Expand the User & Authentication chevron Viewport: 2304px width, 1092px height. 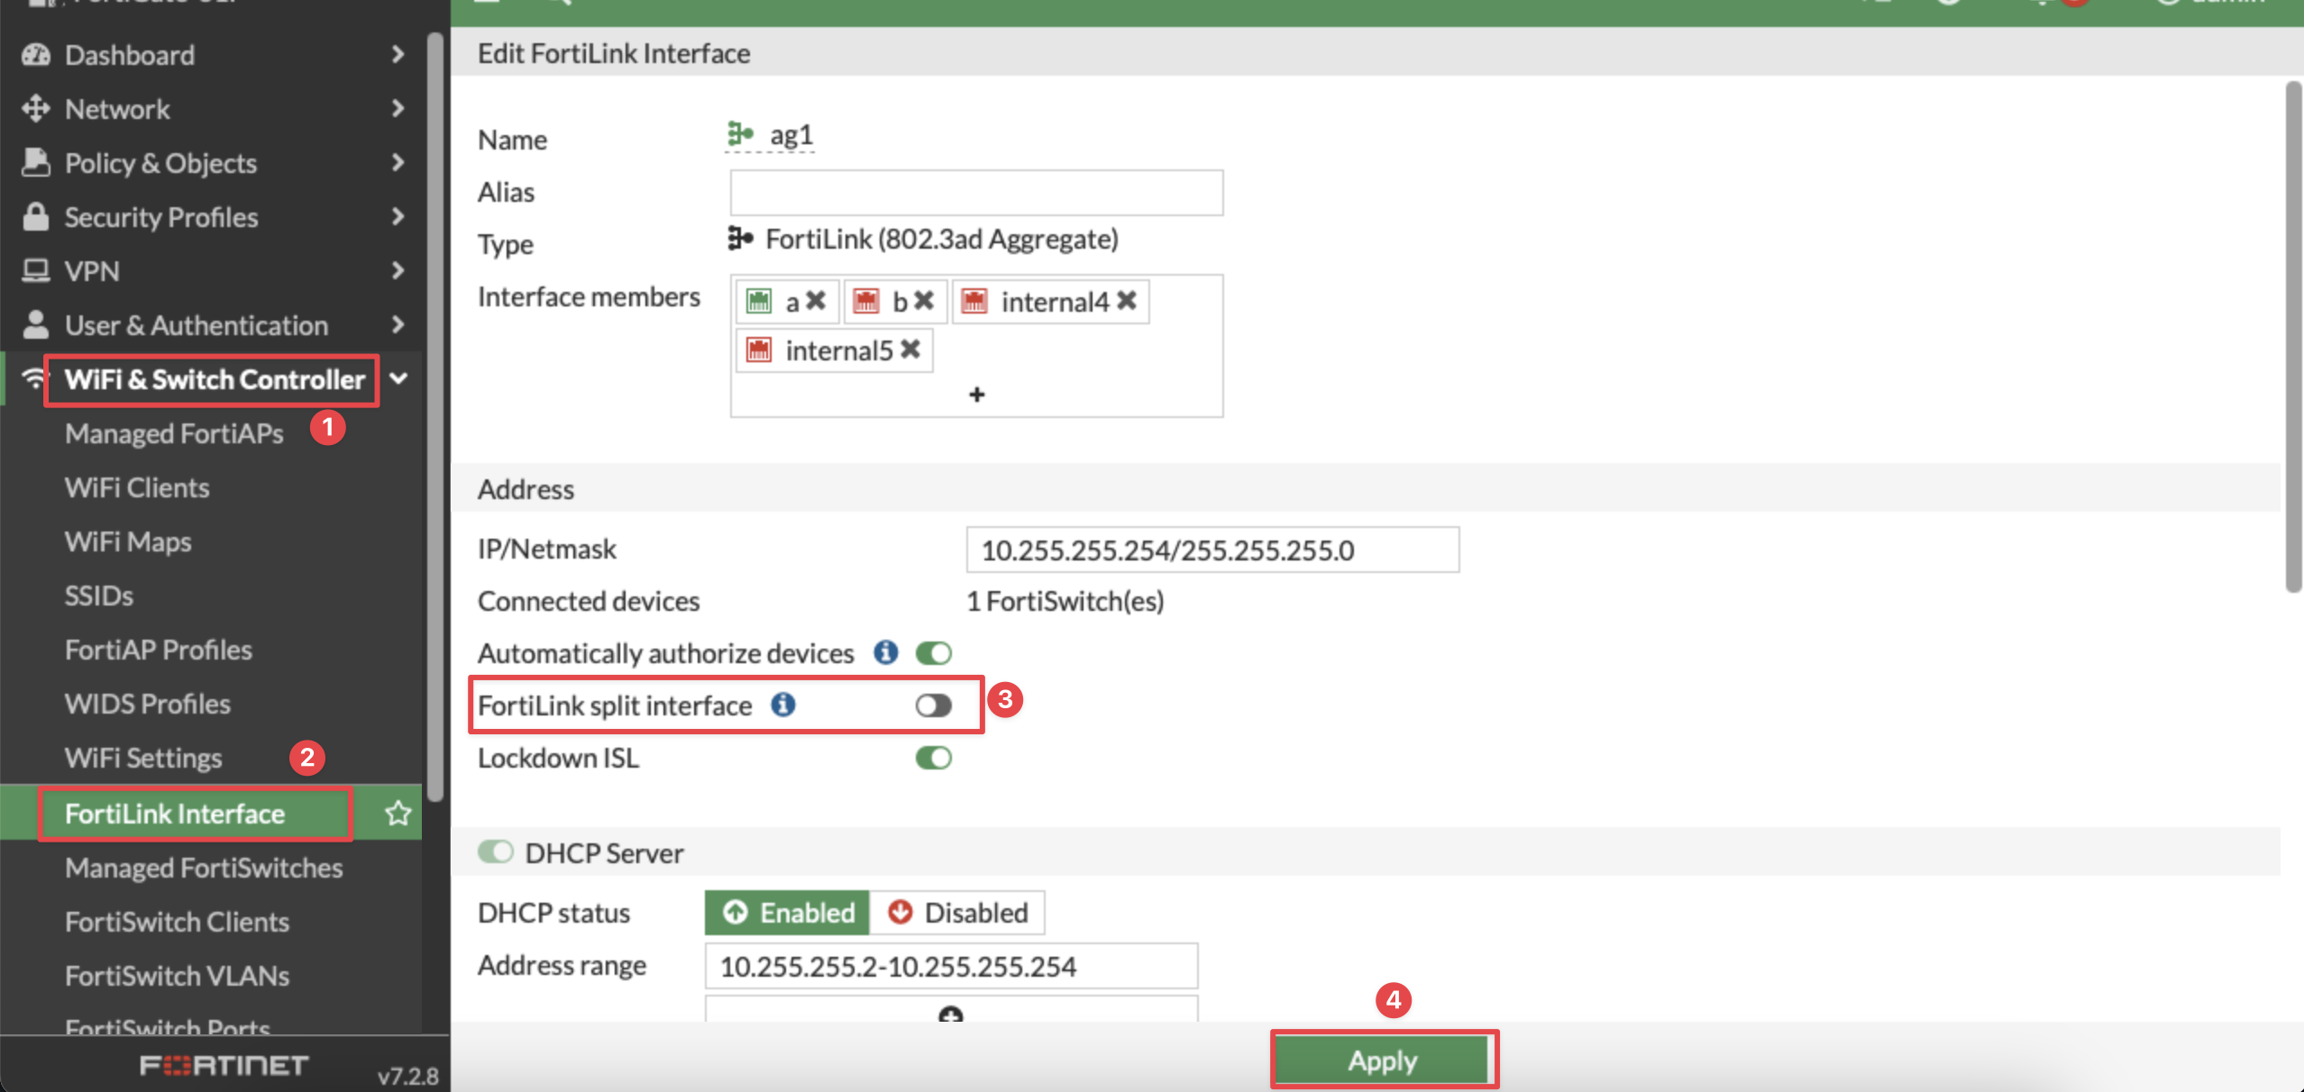(x=398, y=324)
